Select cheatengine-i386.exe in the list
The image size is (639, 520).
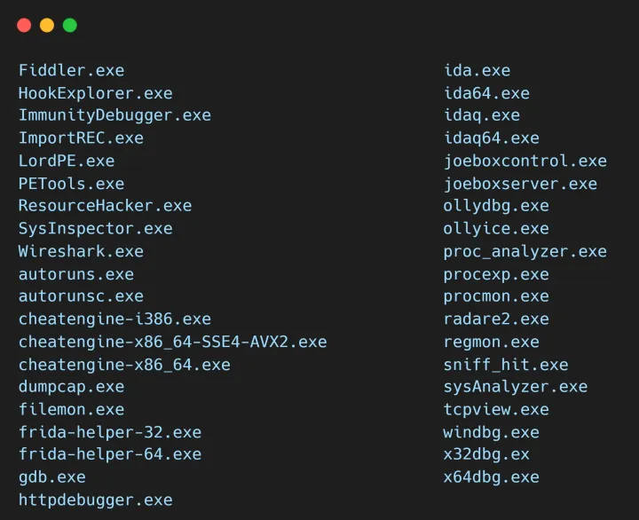point(114,319)
